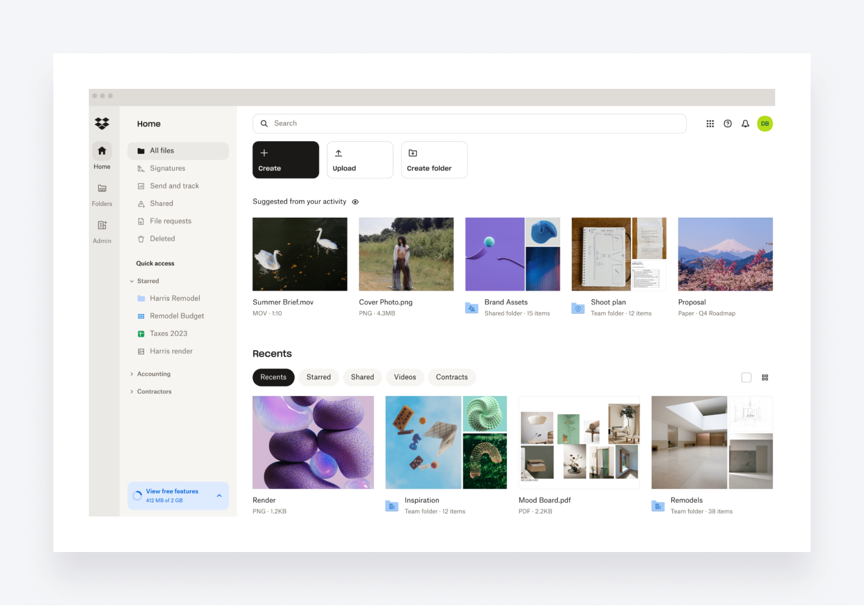864x612 pixels.
Task: Open the notifications bell
Action: click(x=745, y=123)
